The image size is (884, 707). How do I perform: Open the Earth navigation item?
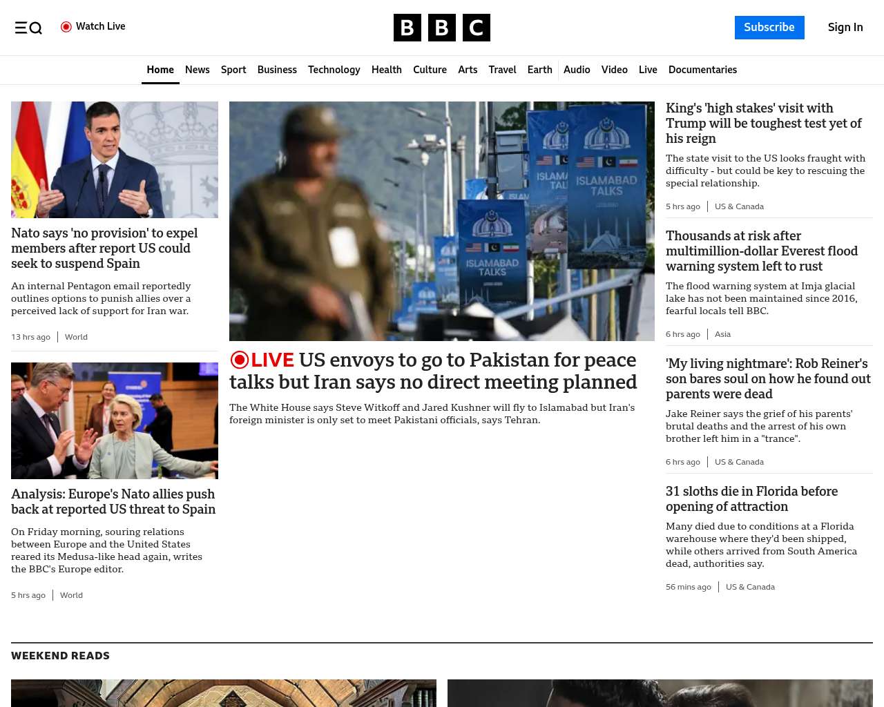point(539,70)
